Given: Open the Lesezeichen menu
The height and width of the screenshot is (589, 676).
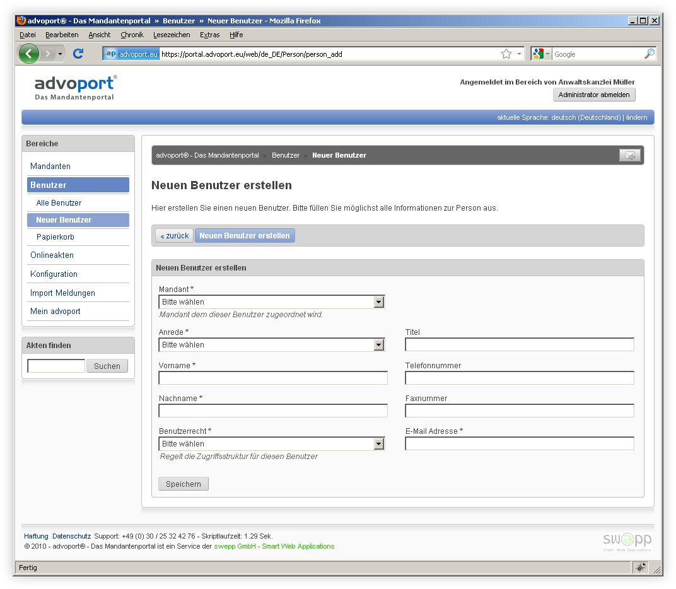Looking at the screenshot, I should coord(172,35).
